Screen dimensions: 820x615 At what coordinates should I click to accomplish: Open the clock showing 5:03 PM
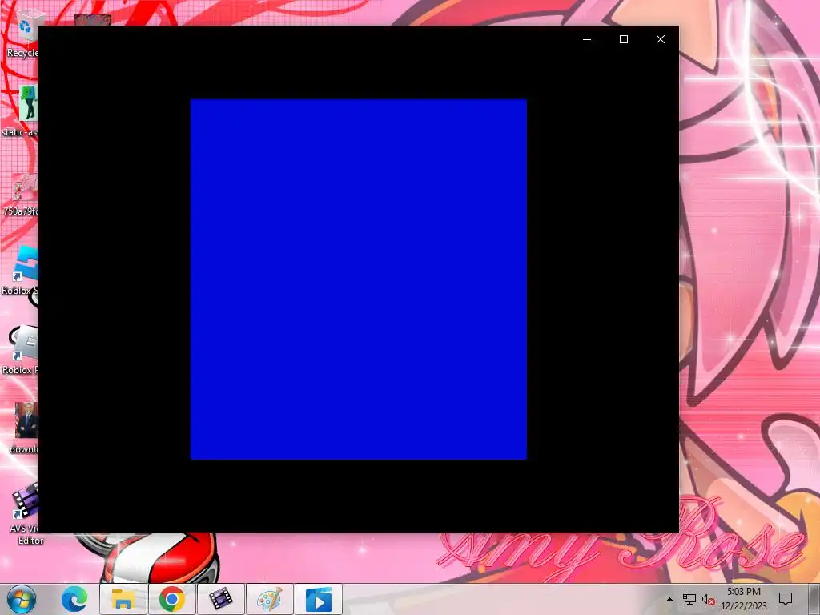(x=744, y=599)
